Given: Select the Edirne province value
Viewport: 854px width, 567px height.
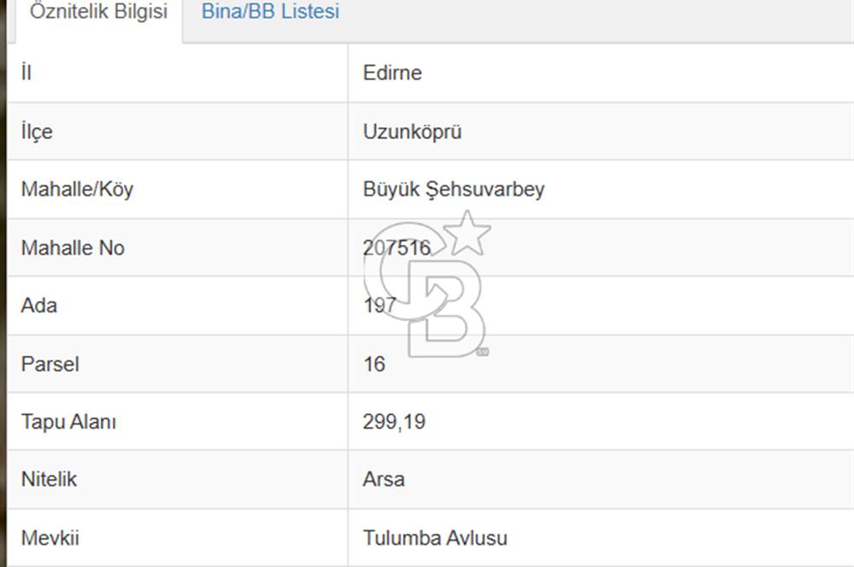Looking at the screenshot, I should pos(392,73).
